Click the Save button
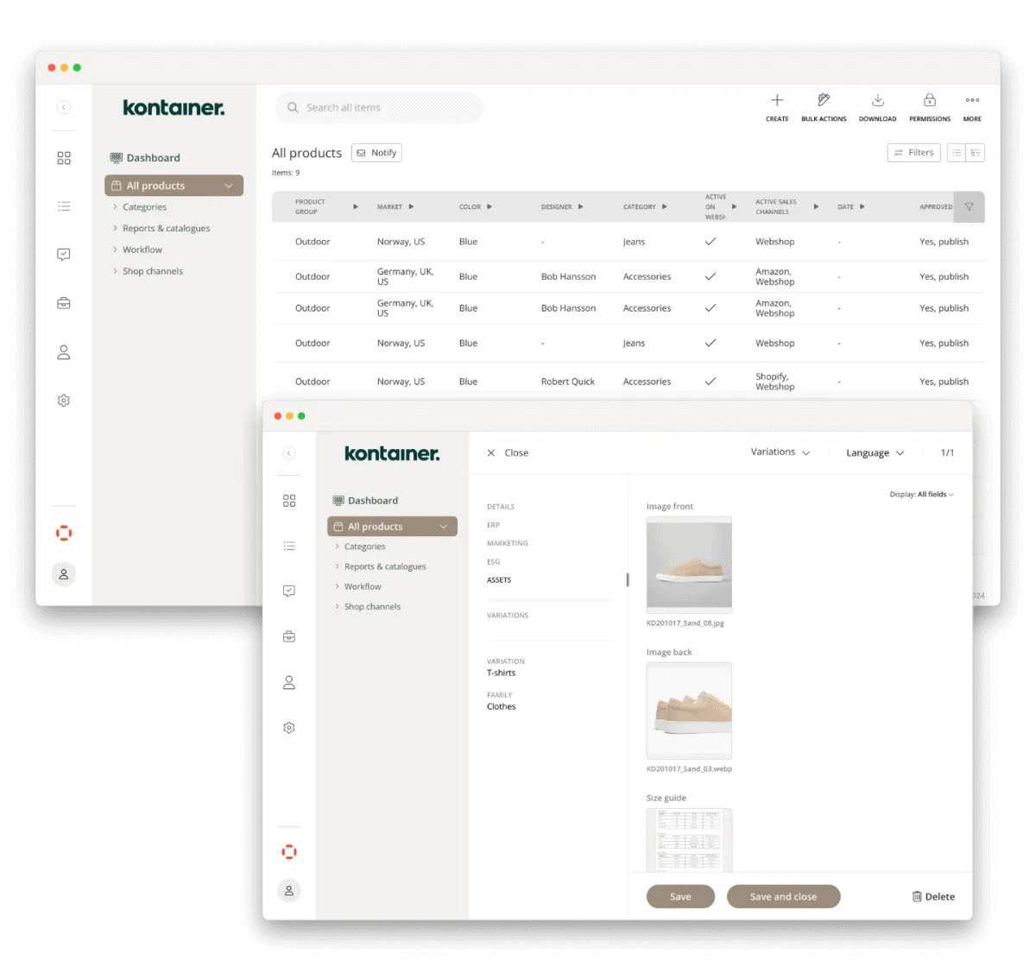Image resolution: width=1036 pixels, height=973 pixels. click(x=680, y=897)
